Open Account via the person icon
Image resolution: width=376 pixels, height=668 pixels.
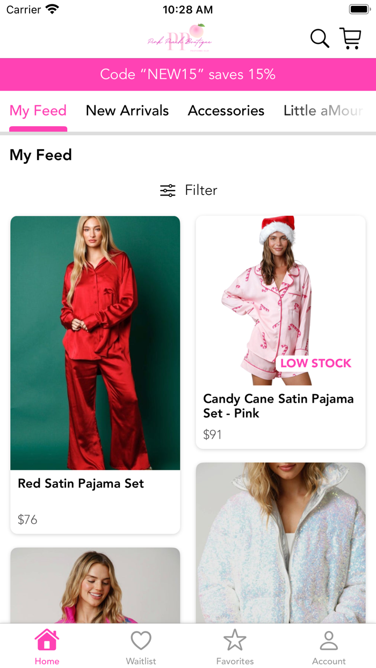(329, 640)
